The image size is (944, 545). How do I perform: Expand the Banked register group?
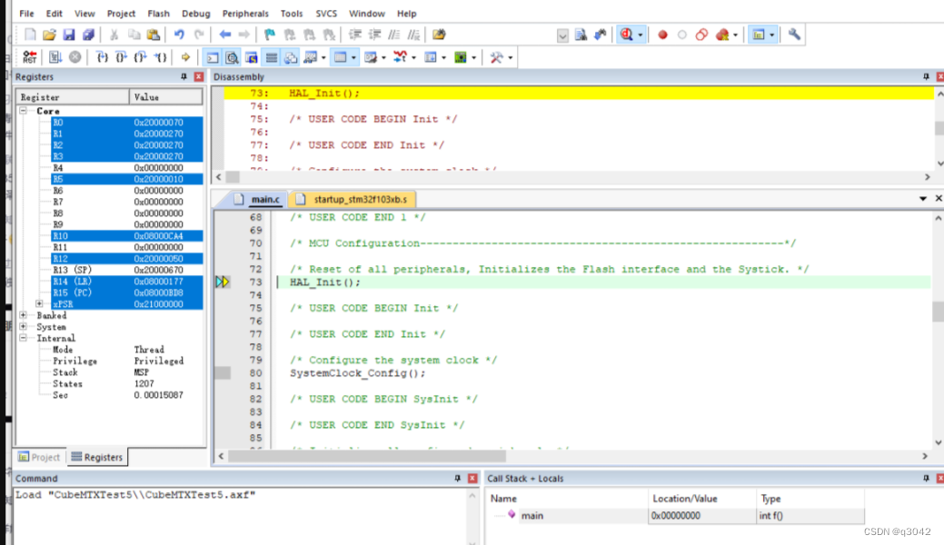23,315
